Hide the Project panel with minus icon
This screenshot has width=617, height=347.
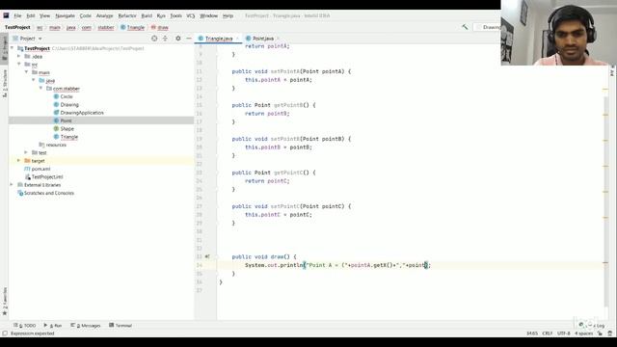pos(189,39)
